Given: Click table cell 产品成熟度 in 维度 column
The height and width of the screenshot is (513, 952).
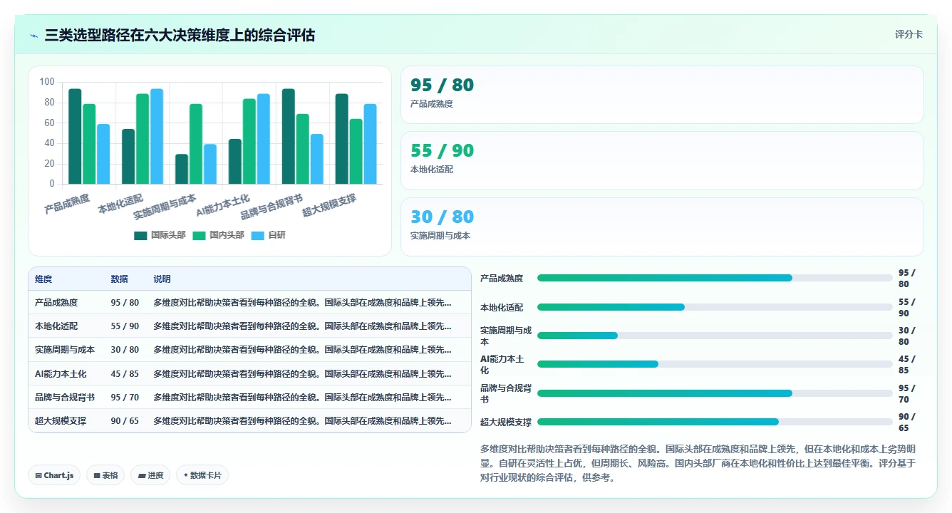Looking at the screenshot, I should [x=56, y=303].
